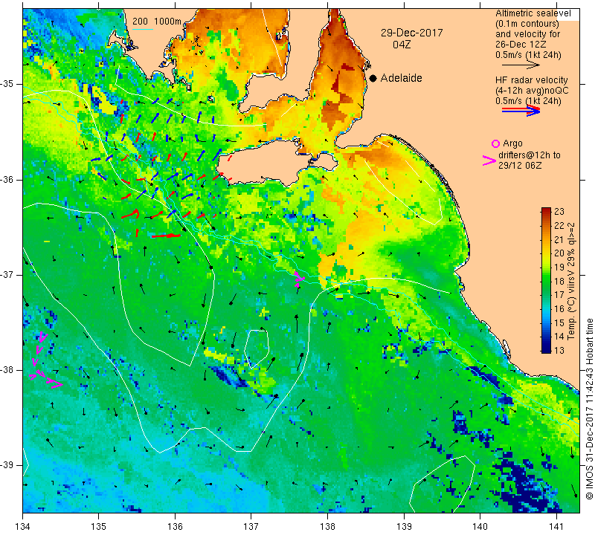Click the longitude label 141
Viewport: 595px width, 535px height.
[556, 526]
